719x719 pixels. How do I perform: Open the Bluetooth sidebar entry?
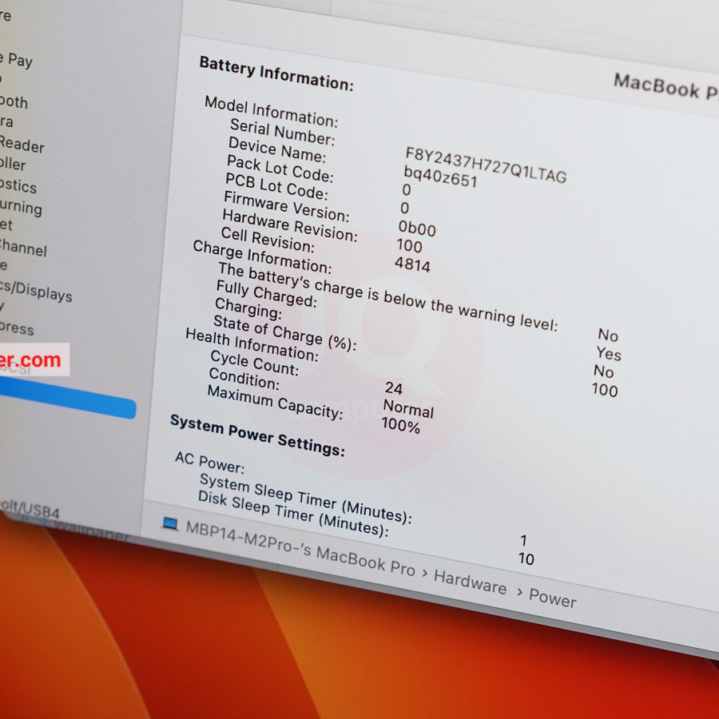click(x=14, y=101)
